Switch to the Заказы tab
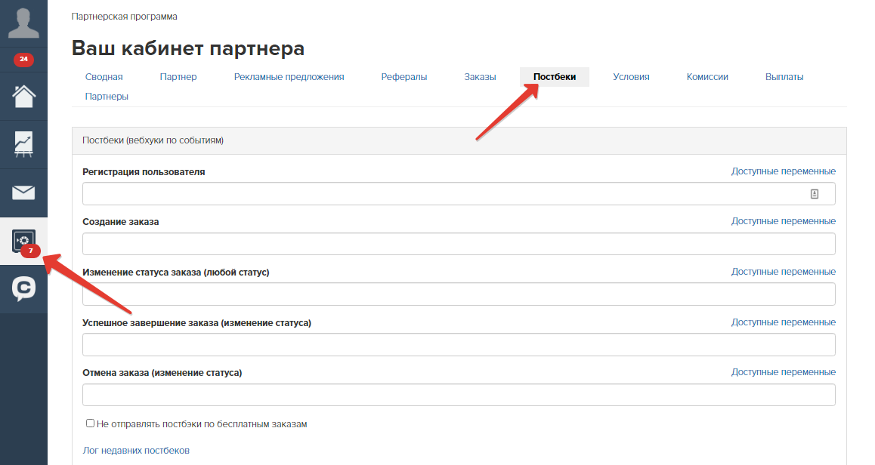 pos(480,77)
